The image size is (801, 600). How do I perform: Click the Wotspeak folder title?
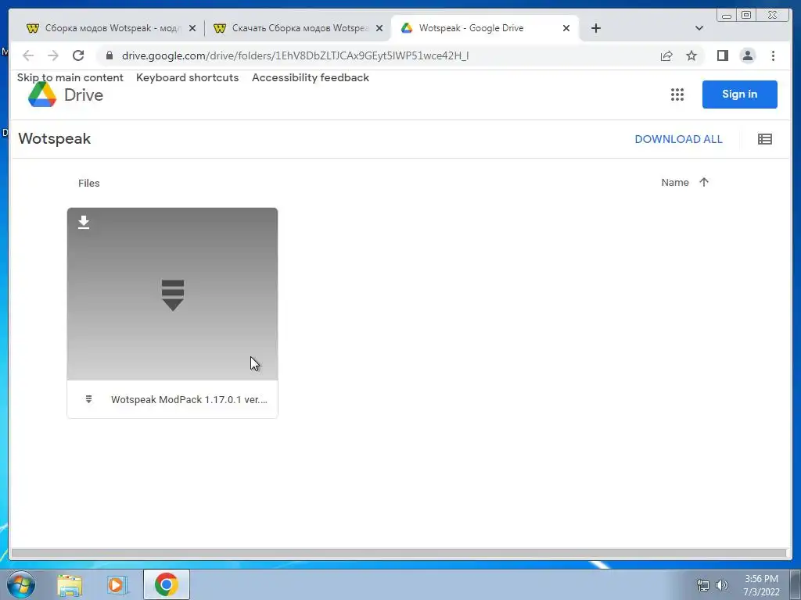55,139
